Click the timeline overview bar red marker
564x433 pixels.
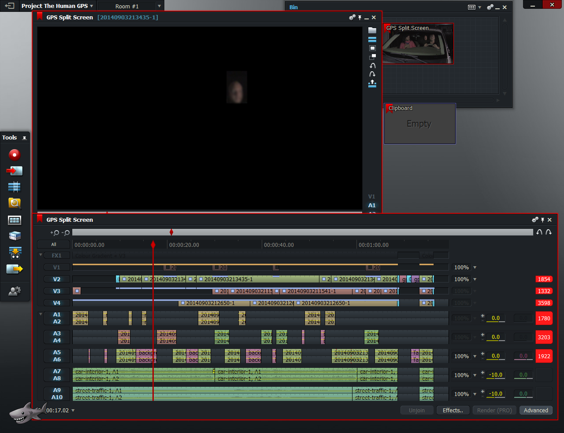(x=171, y=232)
